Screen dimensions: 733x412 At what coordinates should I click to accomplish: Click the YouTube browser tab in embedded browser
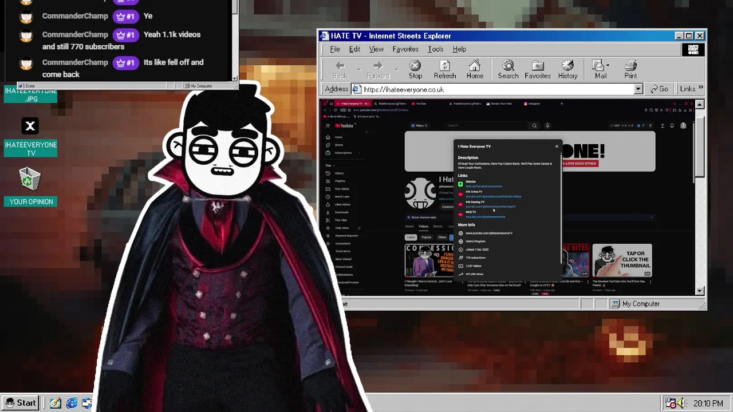click(x=421, y=104)
